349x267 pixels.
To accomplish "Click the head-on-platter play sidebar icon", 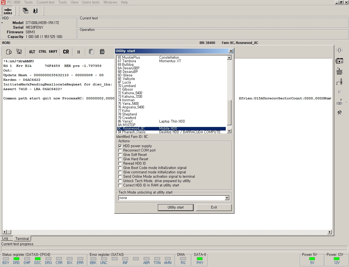I will click(x=339, y=102).
